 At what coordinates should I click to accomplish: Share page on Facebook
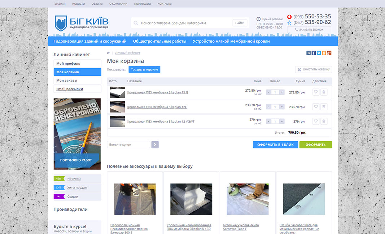(314, 53)
